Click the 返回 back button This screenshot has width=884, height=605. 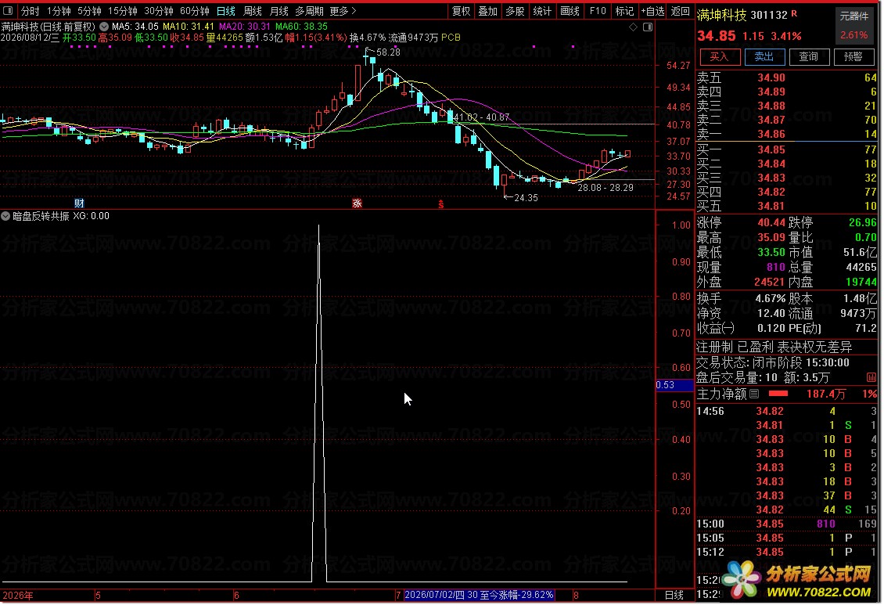tap(680, 11)
